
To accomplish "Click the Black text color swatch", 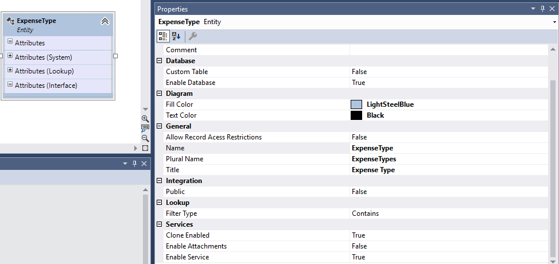I will coord(356,115).
